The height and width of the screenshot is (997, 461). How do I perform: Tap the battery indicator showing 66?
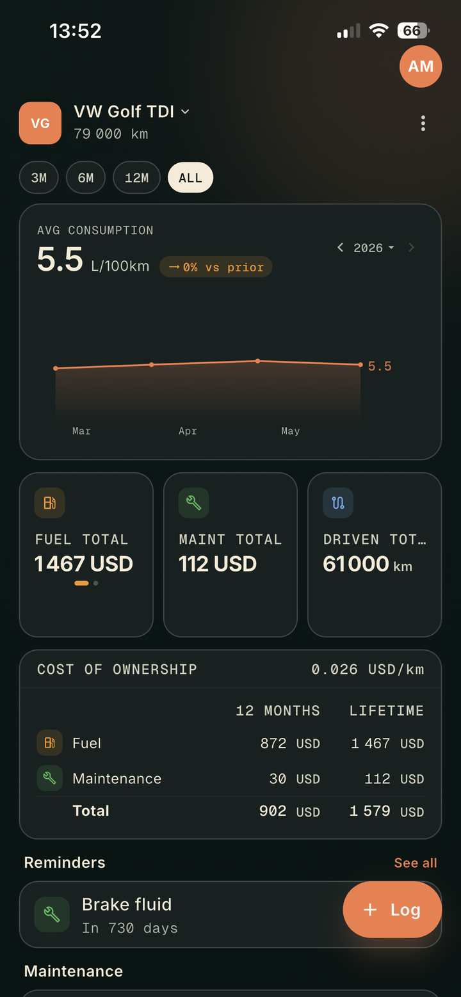pyautogui.click(x=413, y=31)
